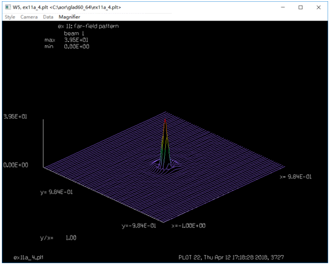Click the y/x= 1.00 aspect ratio label

tap(59, 238)
